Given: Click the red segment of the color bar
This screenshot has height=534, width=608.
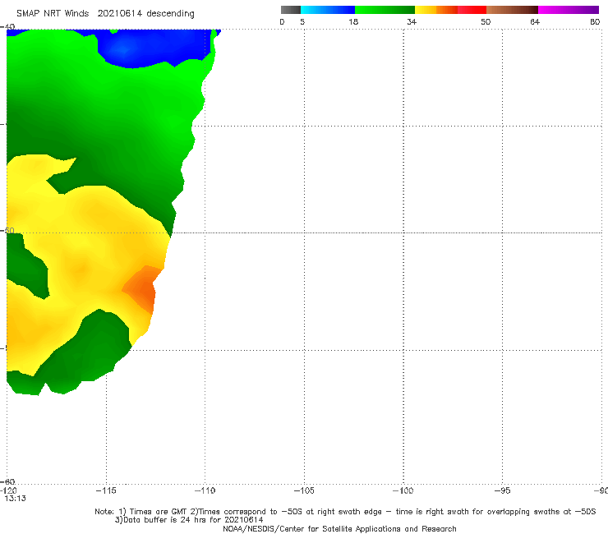Looking at the screenshot, I should [x=472, y=10].
